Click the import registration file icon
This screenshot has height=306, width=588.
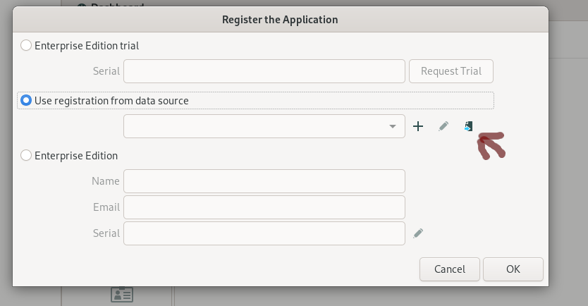(x=468, y=126)
